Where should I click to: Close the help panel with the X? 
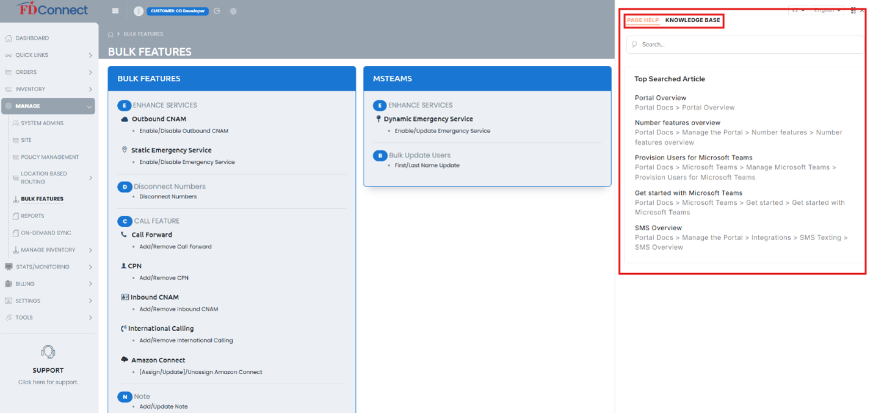tap(862, 10)
